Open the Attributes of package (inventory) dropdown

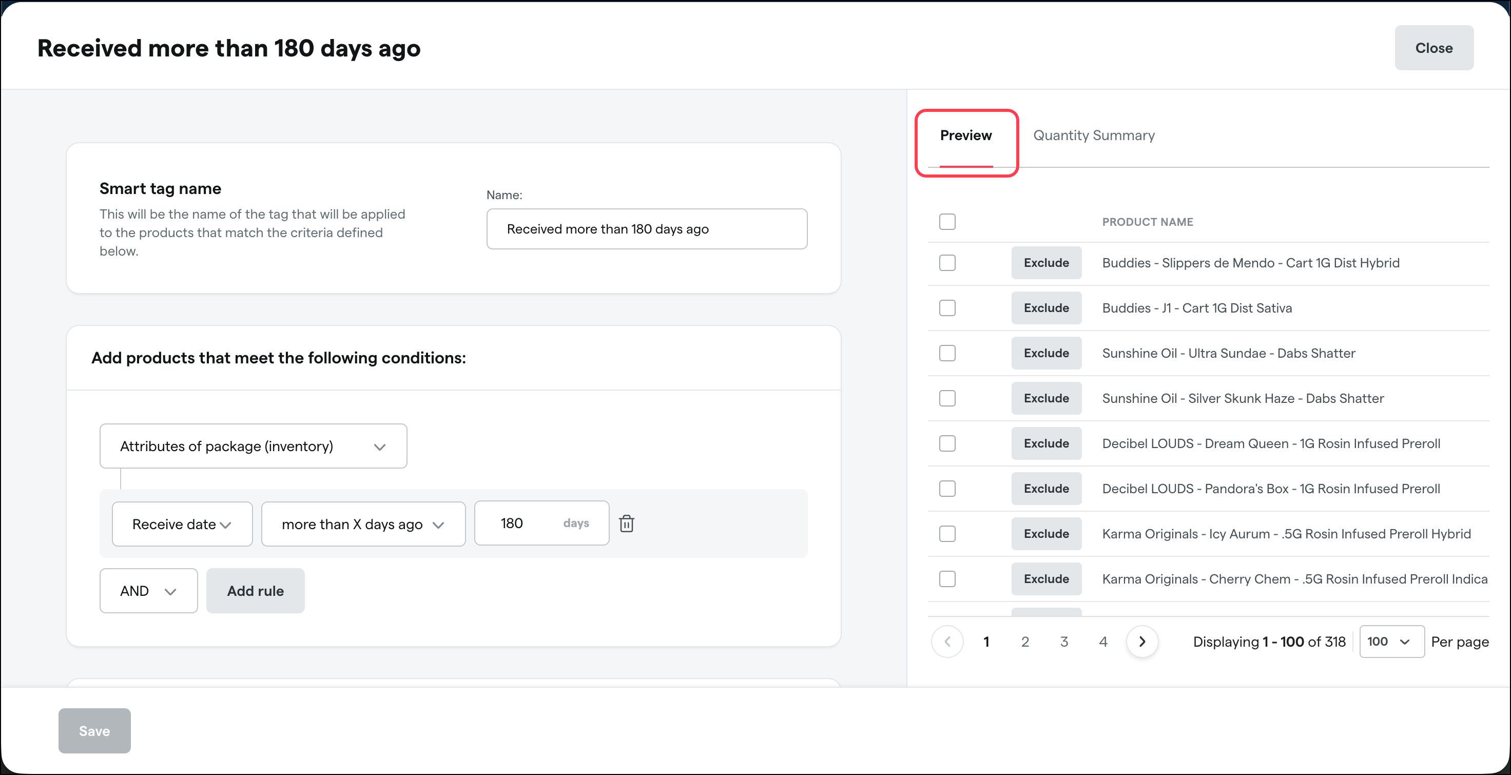click(x=254, y=446)
